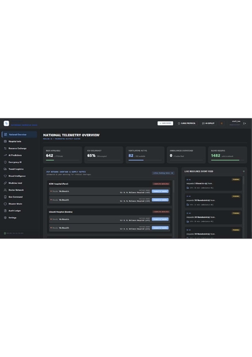Open the National Overview sidebar item
Screen dimensions: 252x357
19,135
